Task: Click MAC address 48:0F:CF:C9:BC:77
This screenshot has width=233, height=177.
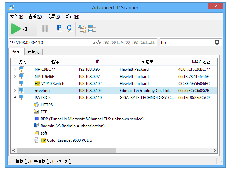Action: (x=194, y=69)
